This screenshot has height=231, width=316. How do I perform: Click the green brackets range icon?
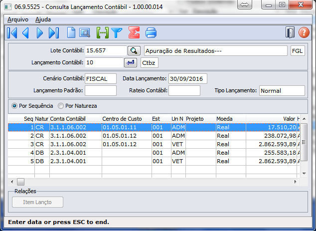[103, 33]
